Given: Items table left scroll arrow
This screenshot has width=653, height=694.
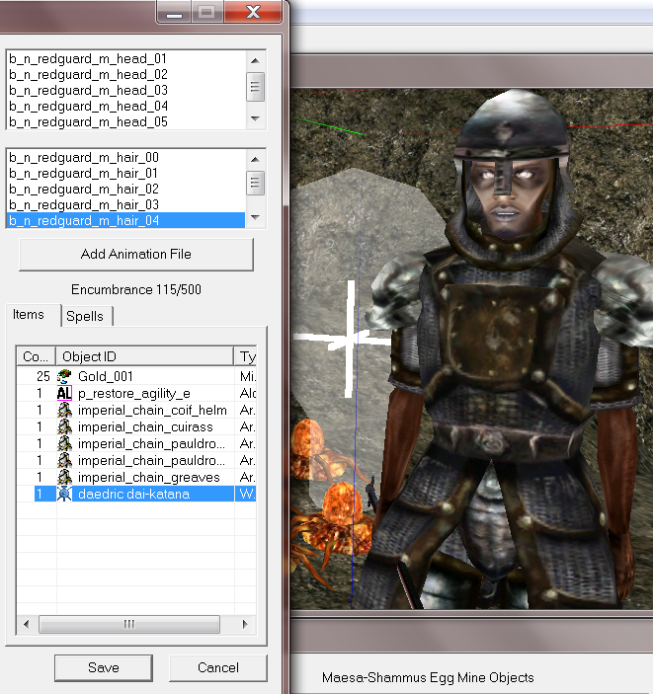Looking at the screenshot, I should point(26,624).
